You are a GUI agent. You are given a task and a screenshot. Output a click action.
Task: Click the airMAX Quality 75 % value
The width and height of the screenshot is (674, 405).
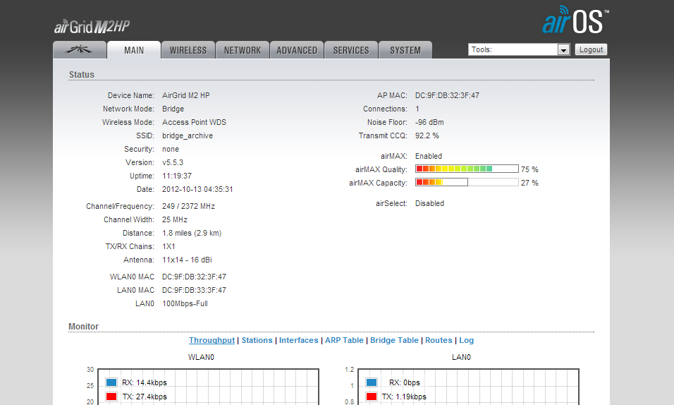coord(529,169)
